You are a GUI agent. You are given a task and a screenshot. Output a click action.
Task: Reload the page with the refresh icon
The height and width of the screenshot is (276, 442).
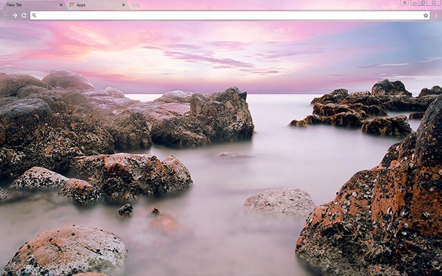pyautogui.click(x=24, y=15)
